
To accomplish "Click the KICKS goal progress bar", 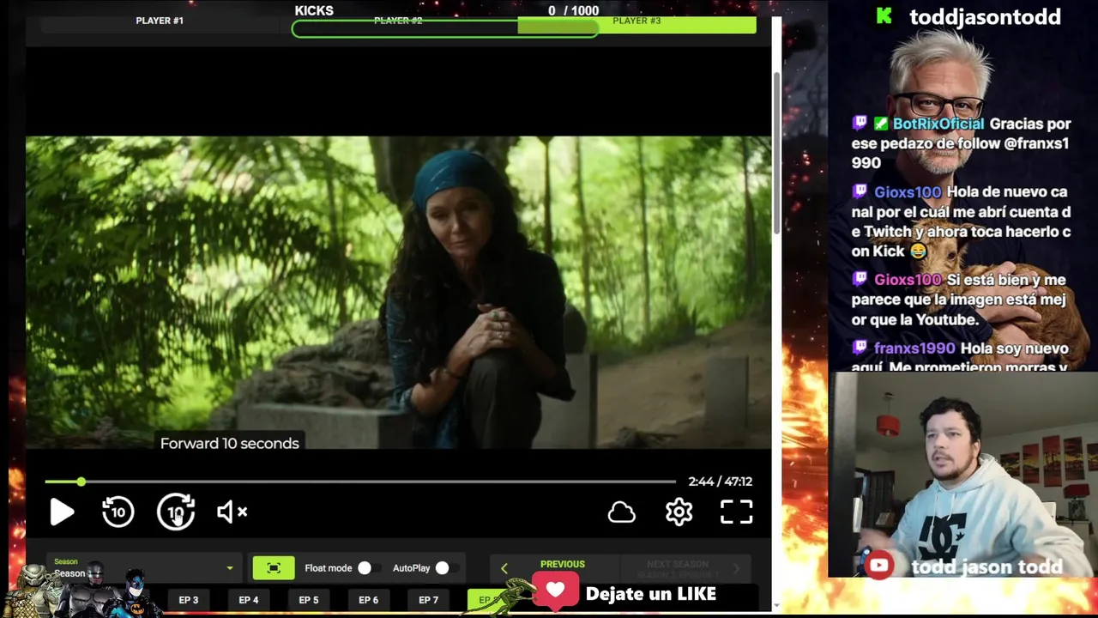I will point(445,28).
